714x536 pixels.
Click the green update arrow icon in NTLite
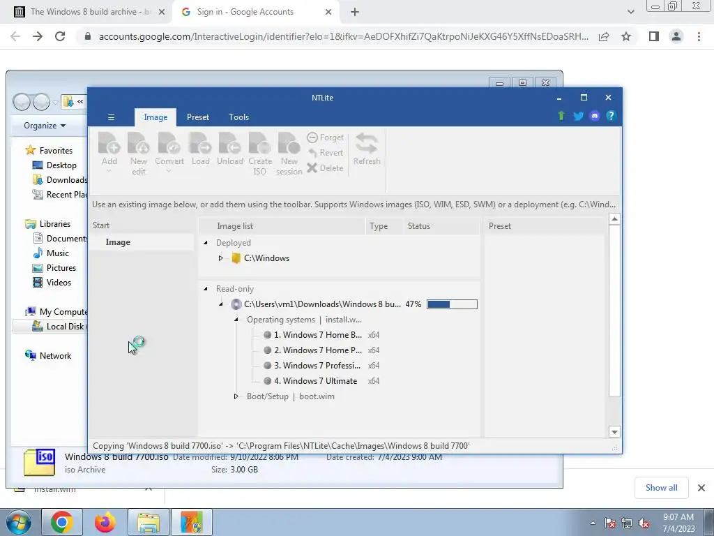tap(561, 116)
